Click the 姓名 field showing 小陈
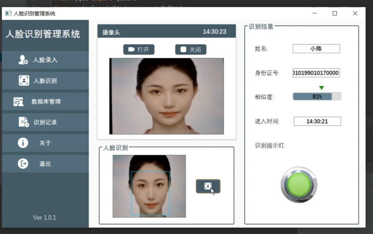The width and height of the screenshot is (373, 234). pyautogui.click(x=317, y=49)
